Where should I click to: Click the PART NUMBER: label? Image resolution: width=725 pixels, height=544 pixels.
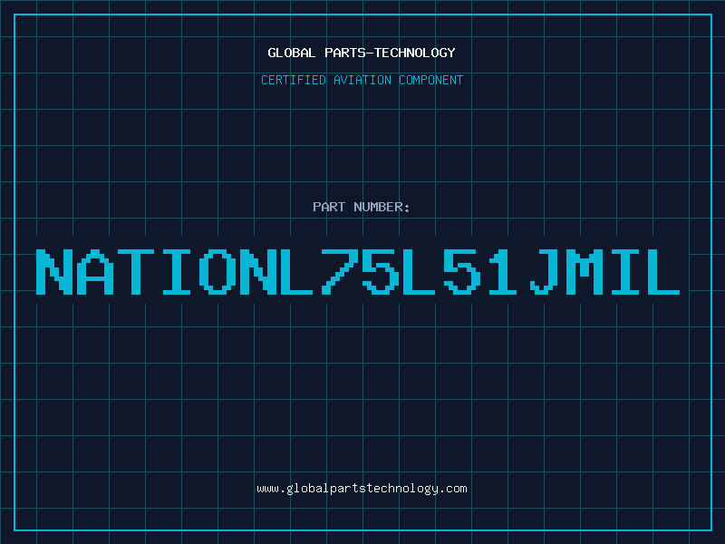coord(362,207)
